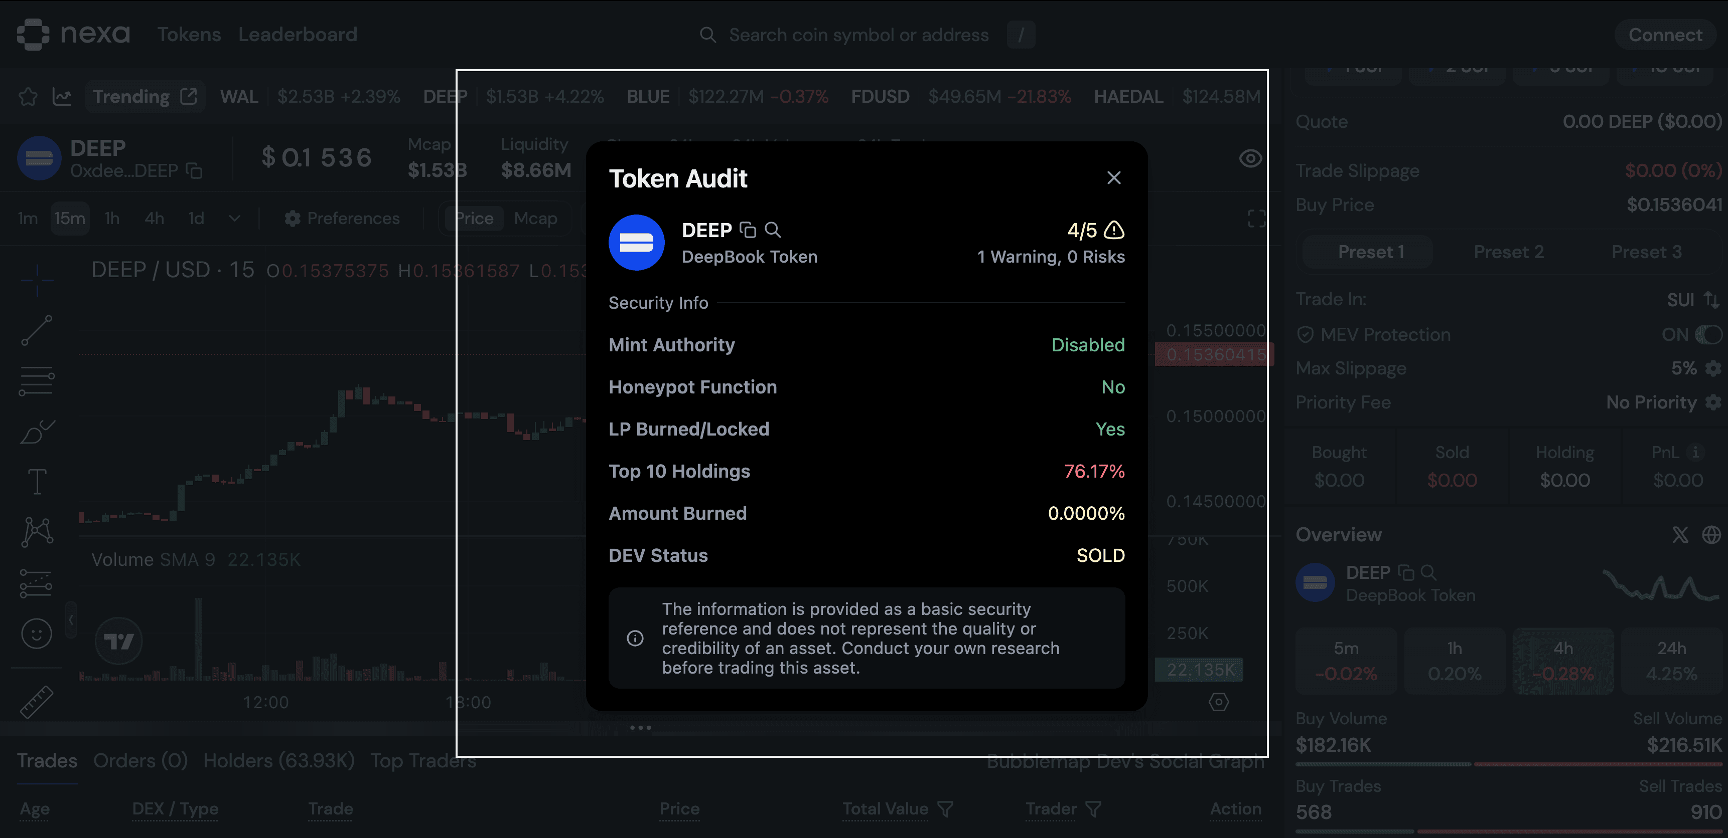Screen dimensions: 1728x838
Task: Open the Leaderboard page
Action: (298, 34)
